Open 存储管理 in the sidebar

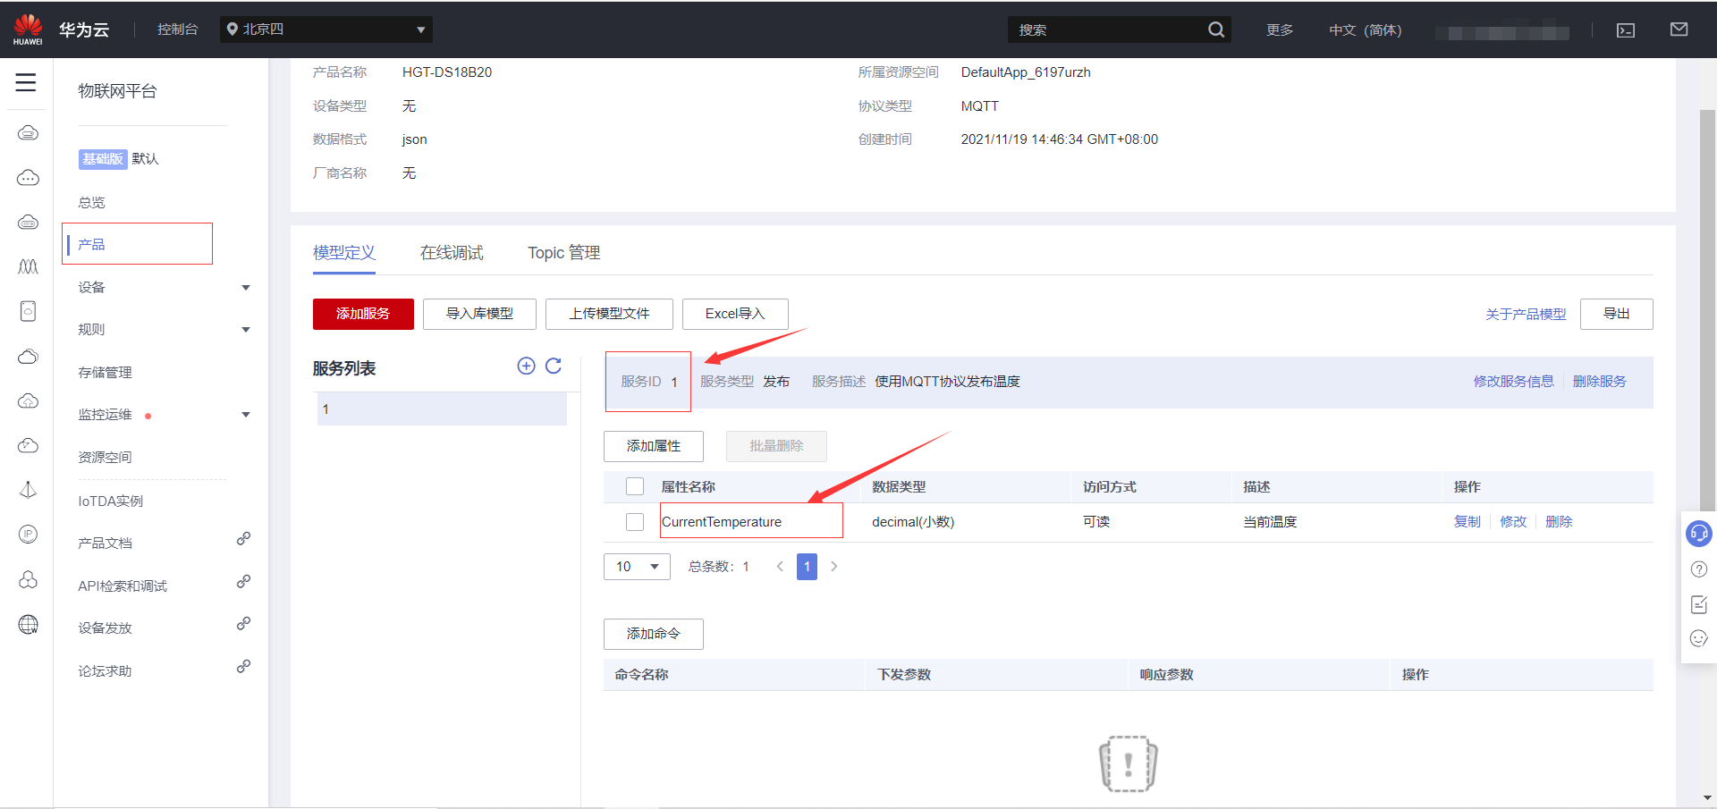105,372
